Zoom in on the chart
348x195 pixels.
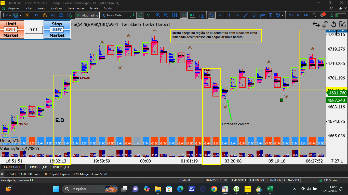pyautogui.click(x=158, y=15)
